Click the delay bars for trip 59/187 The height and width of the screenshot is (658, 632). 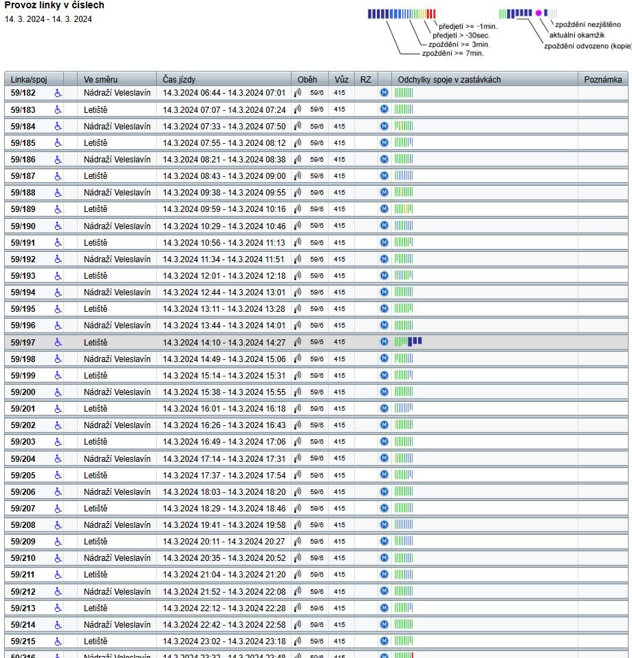(404, 176)
